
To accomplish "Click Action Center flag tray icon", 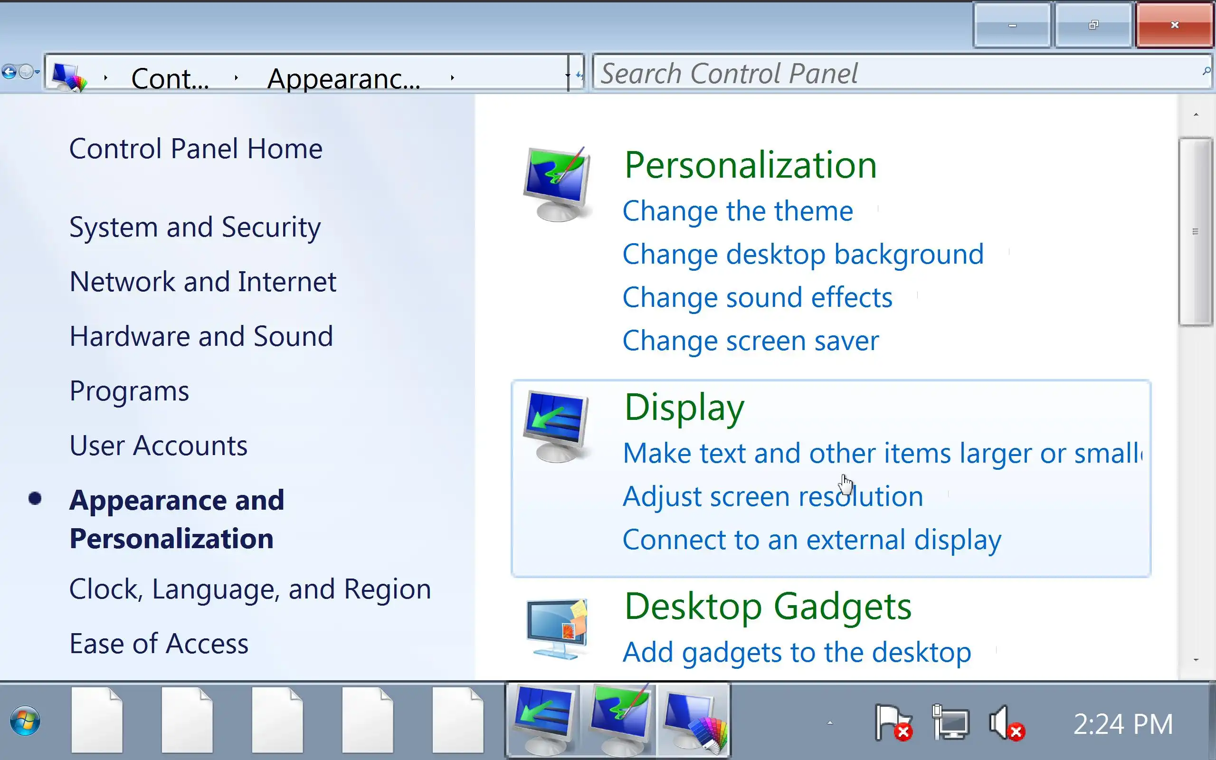I will coord(893,723).
